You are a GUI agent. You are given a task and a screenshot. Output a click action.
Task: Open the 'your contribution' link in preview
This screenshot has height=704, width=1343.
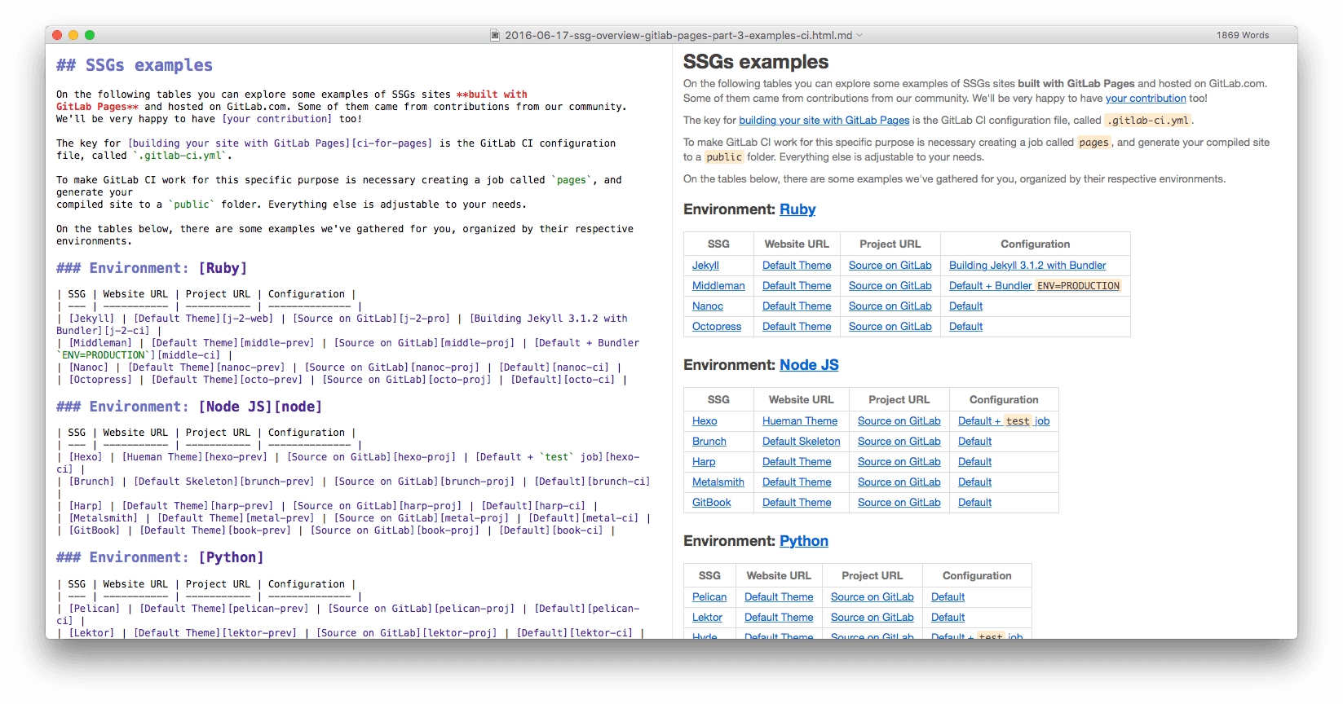(x=1146, y=98)
